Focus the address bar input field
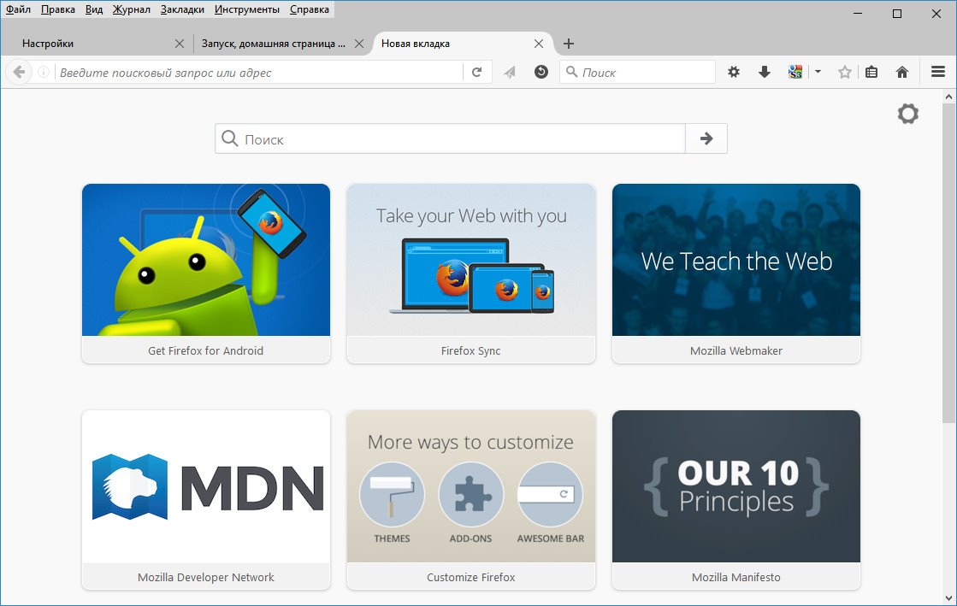 (x=259, y=72)
